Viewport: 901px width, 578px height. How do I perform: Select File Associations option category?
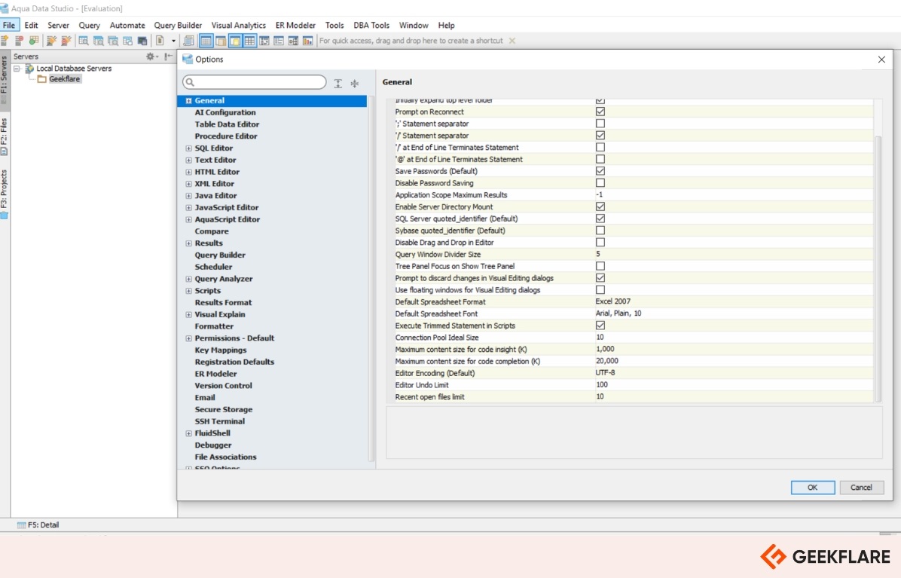coord(226,457)
